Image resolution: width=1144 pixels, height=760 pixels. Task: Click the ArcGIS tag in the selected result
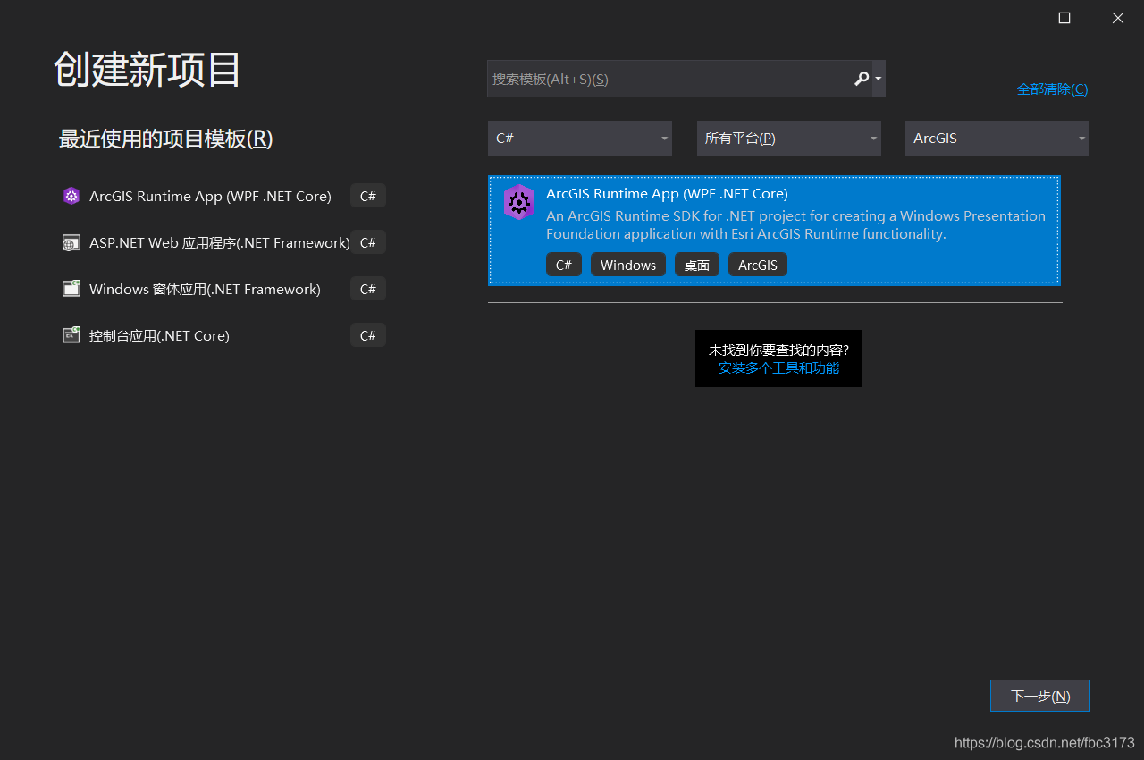[x=758, y=265]
